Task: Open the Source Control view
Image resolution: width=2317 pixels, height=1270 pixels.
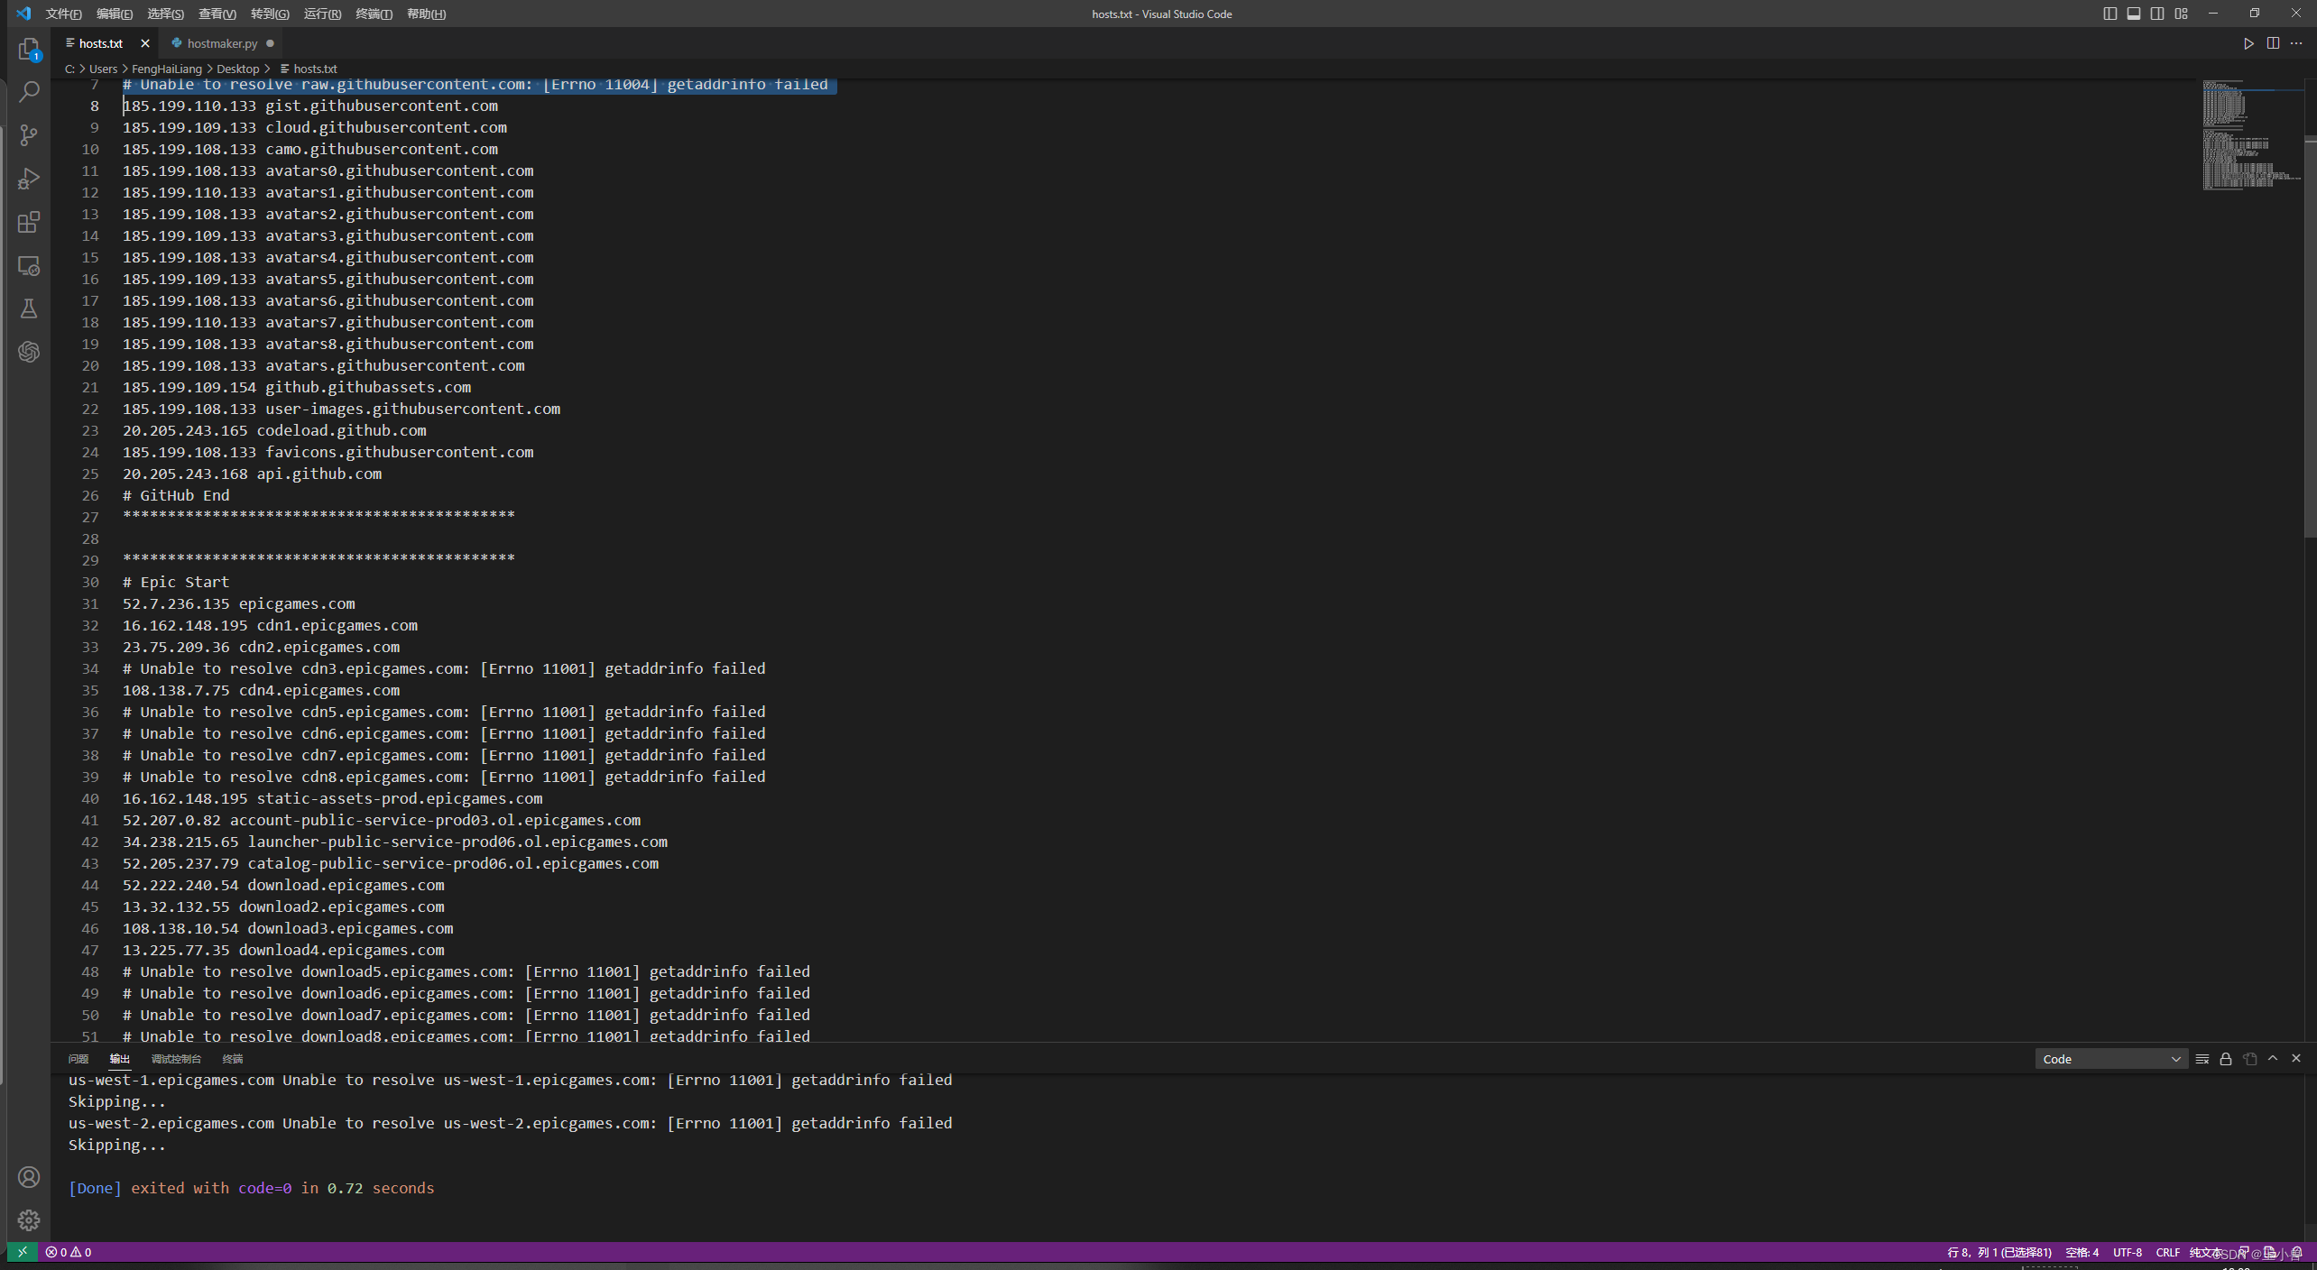Action: (x=29, y=135)
